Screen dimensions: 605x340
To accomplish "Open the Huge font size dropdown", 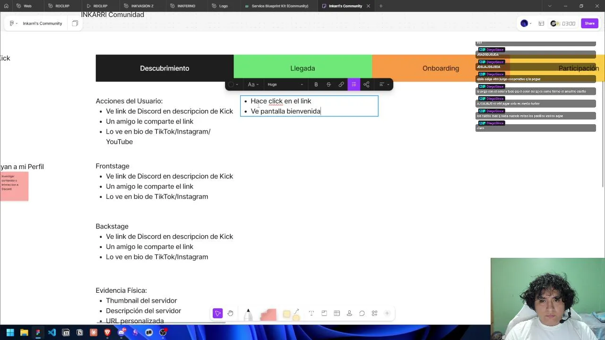I will [285, 85].
